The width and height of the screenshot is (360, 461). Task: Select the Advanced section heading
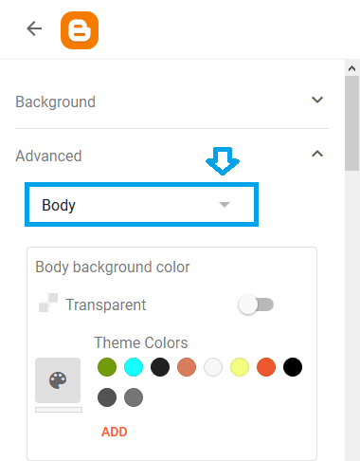48,156
